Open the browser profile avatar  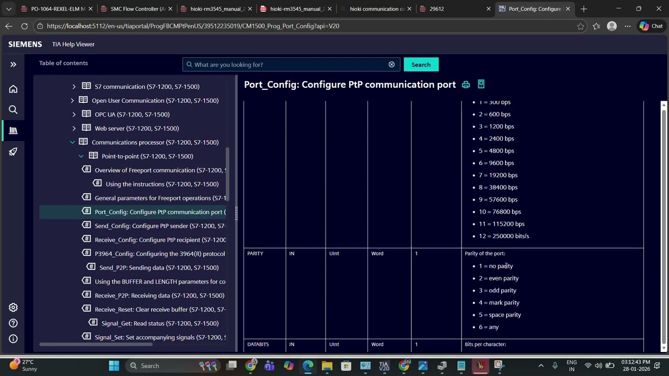(612, 26)
